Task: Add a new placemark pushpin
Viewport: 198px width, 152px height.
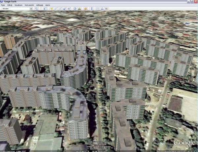Action: click(x=51, y=8)
